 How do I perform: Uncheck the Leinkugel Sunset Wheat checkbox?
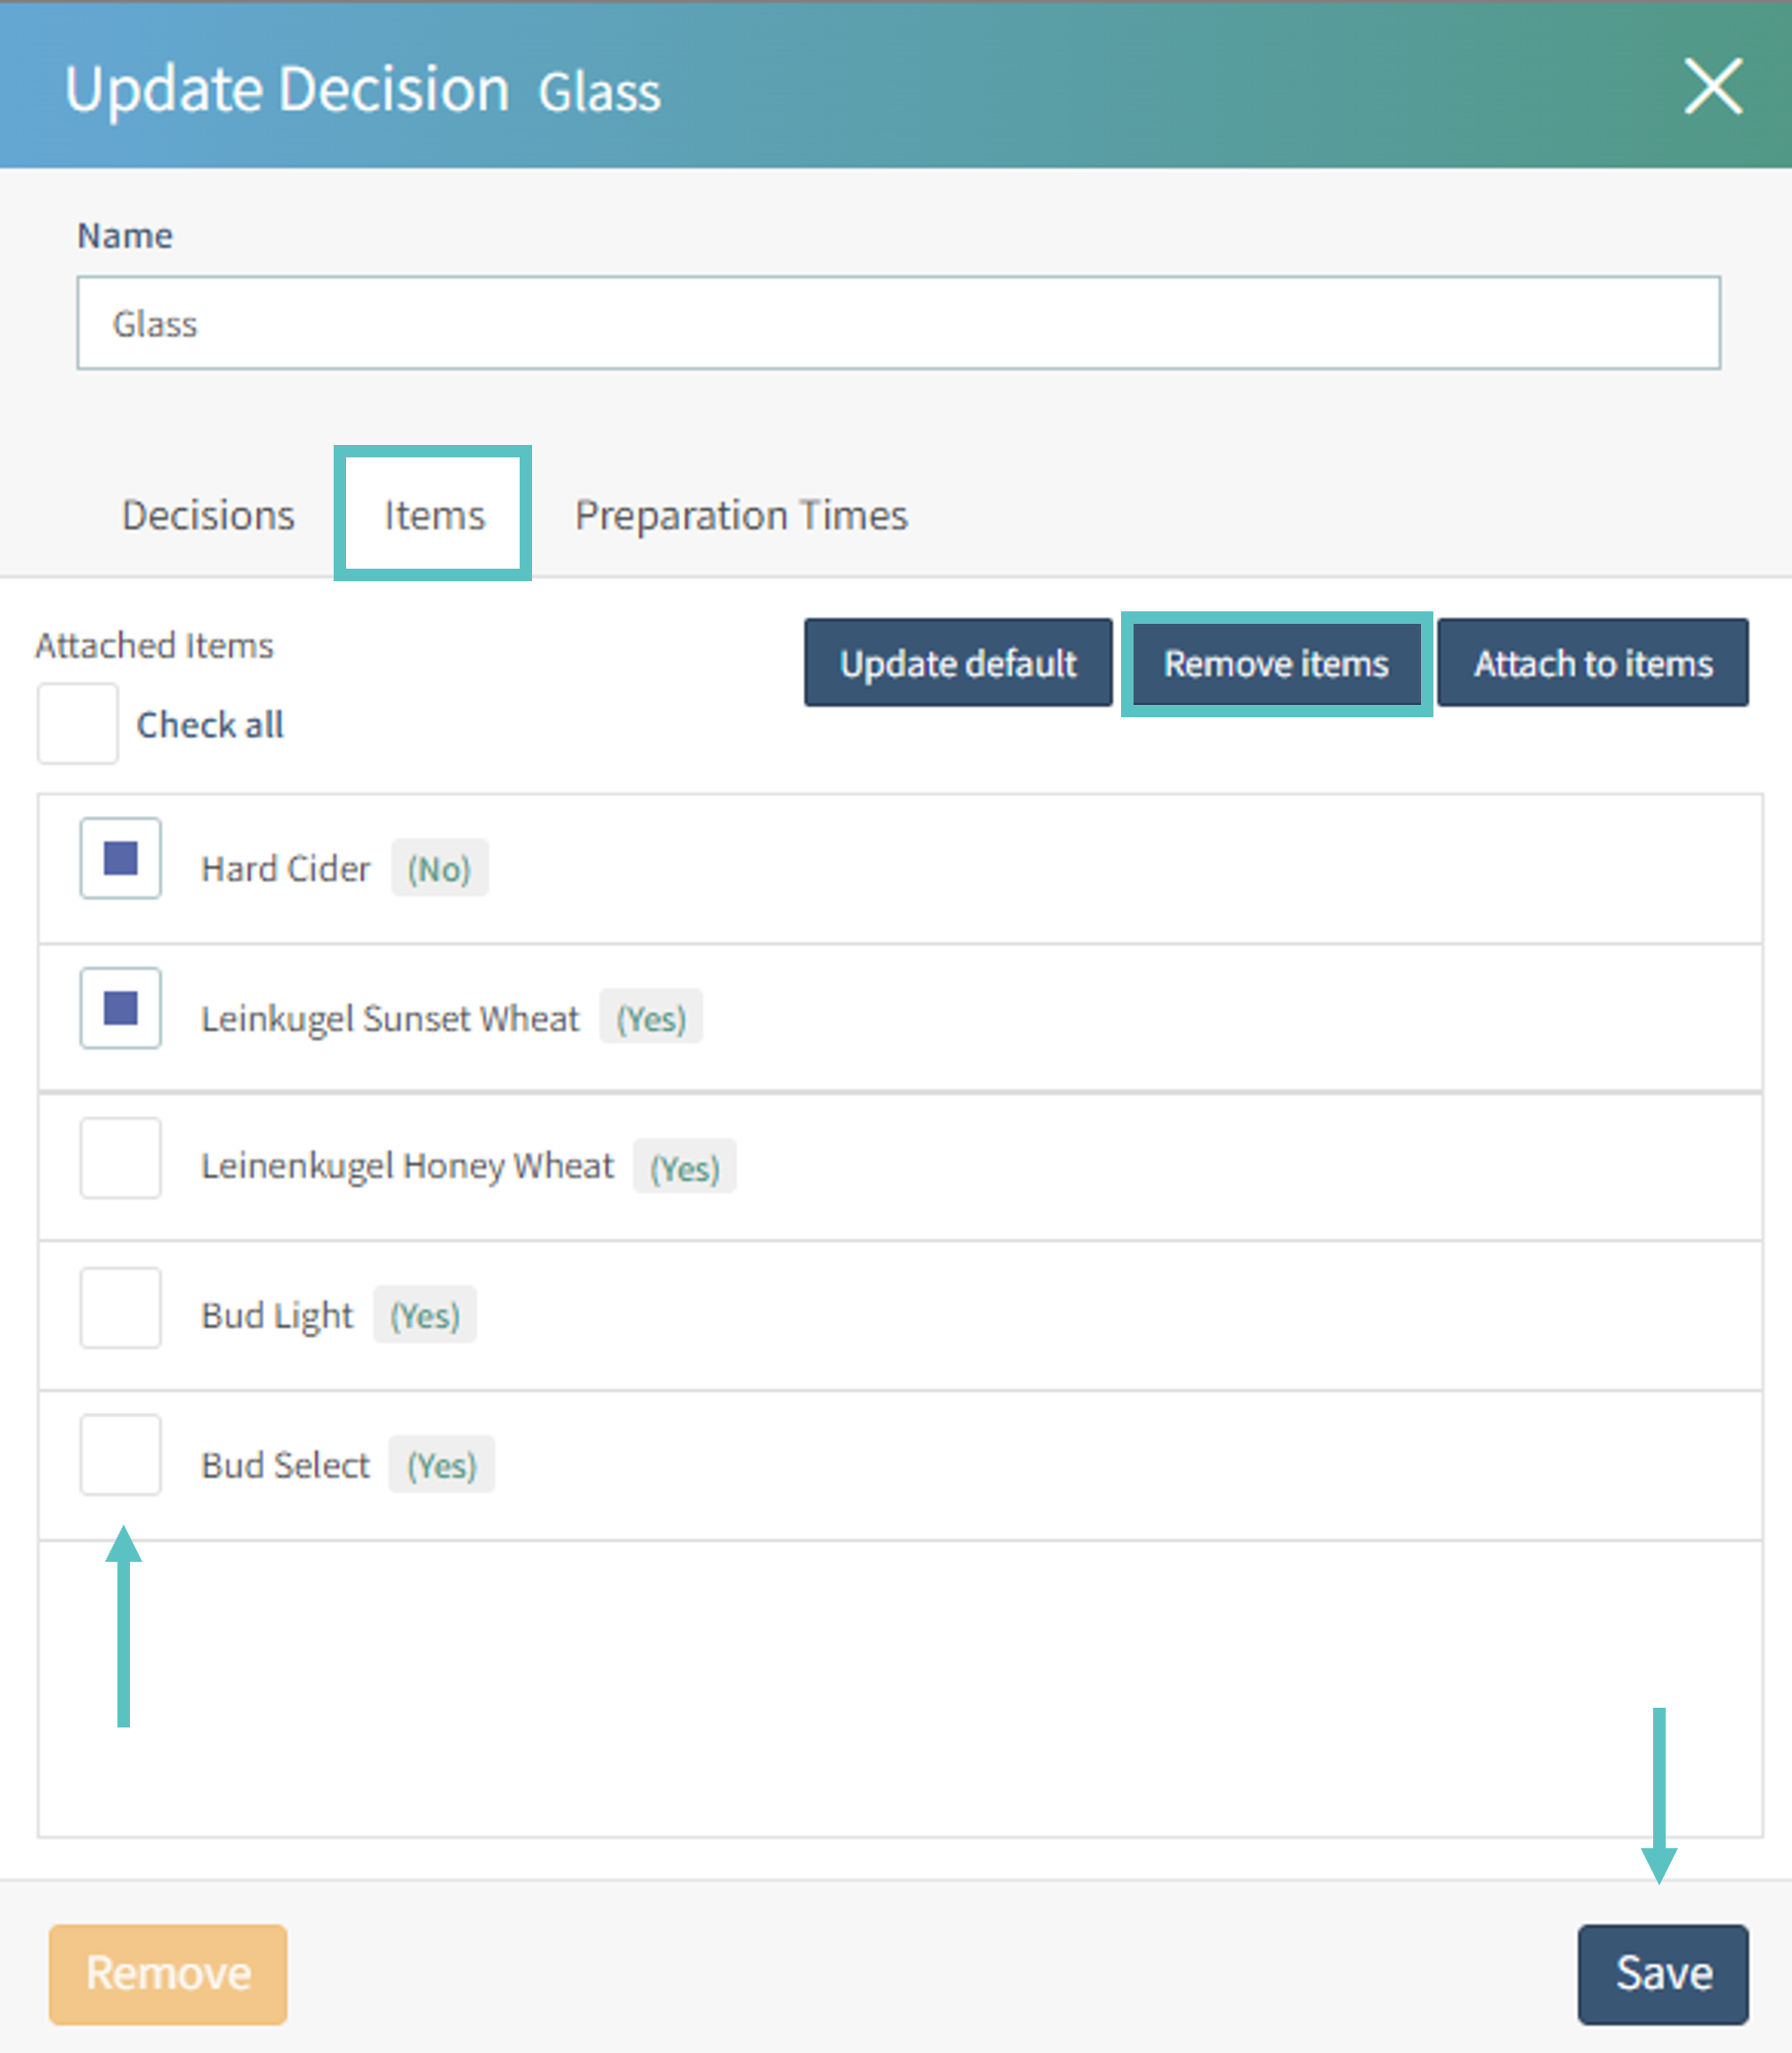[121, 1008]
